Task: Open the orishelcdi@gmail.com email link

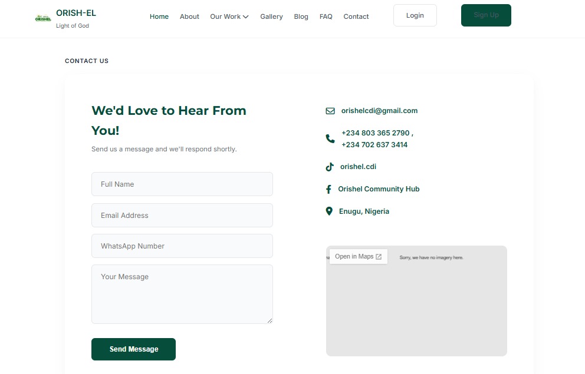Action: tap(379, 111)
